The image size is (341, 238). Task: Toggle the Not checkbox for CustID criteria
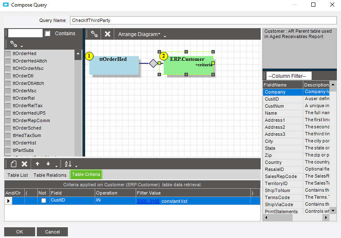[x=44, y=201]
